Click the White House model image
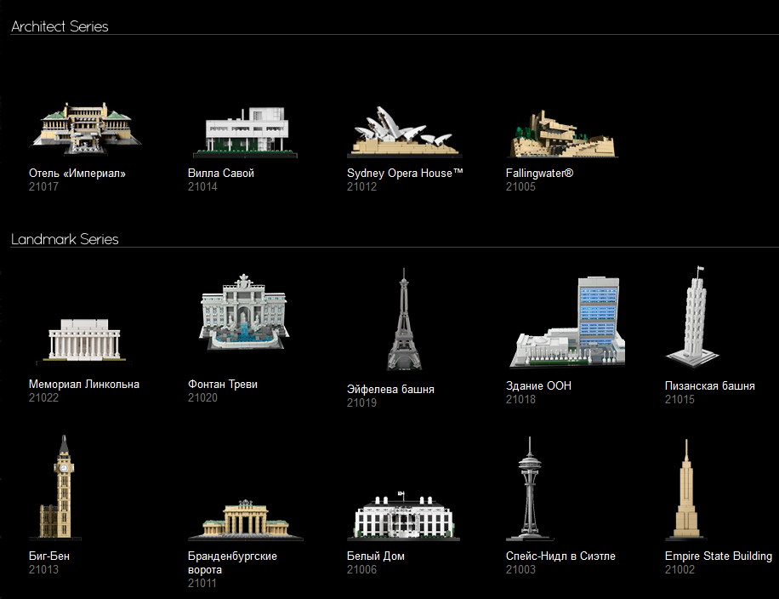The image size is (779, 599). pos(404,516)
